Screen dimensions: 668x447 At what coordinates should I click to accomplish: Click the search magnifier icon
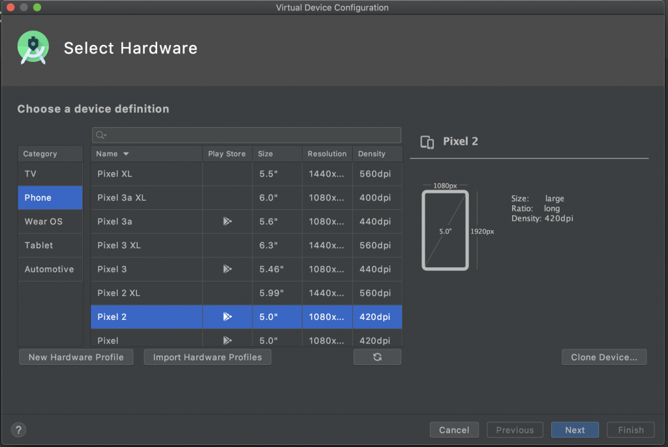coord(100,135)
